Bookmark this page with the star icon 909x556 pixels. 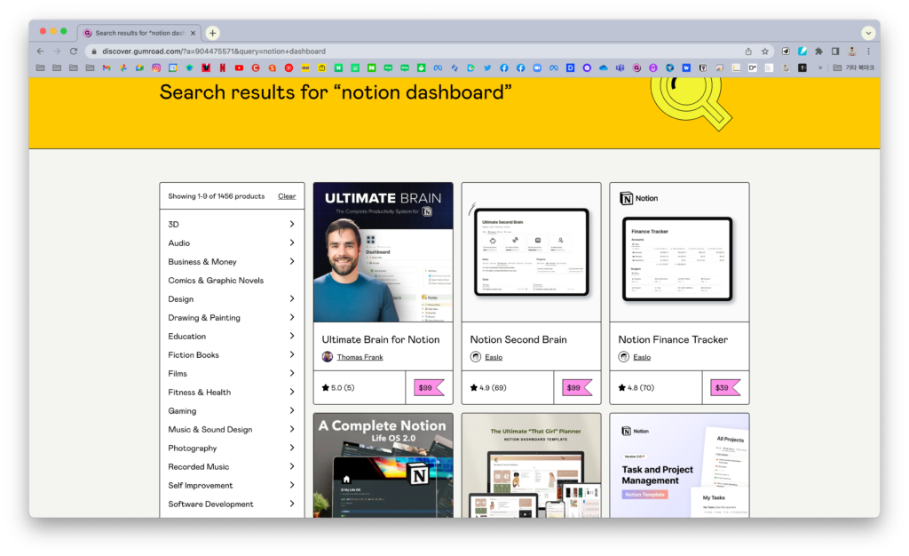coord(765,52)
